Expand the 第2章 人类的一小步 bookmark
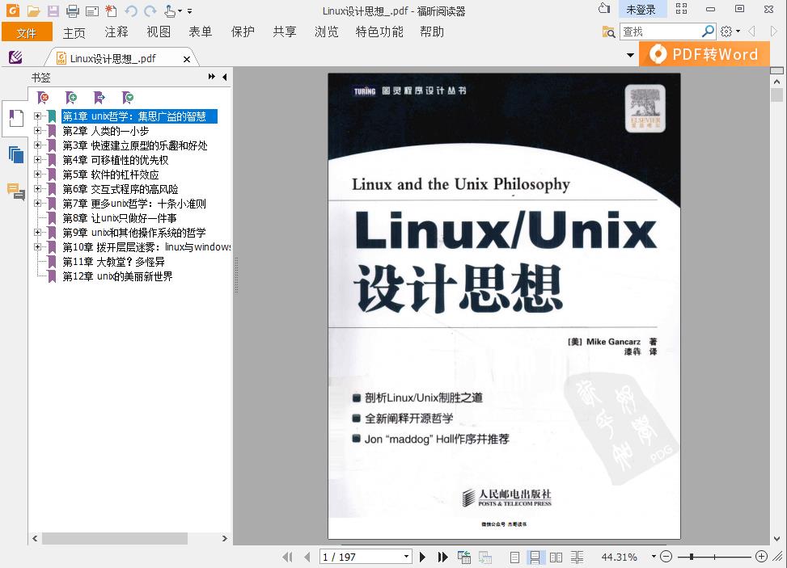 pos(37,130)
